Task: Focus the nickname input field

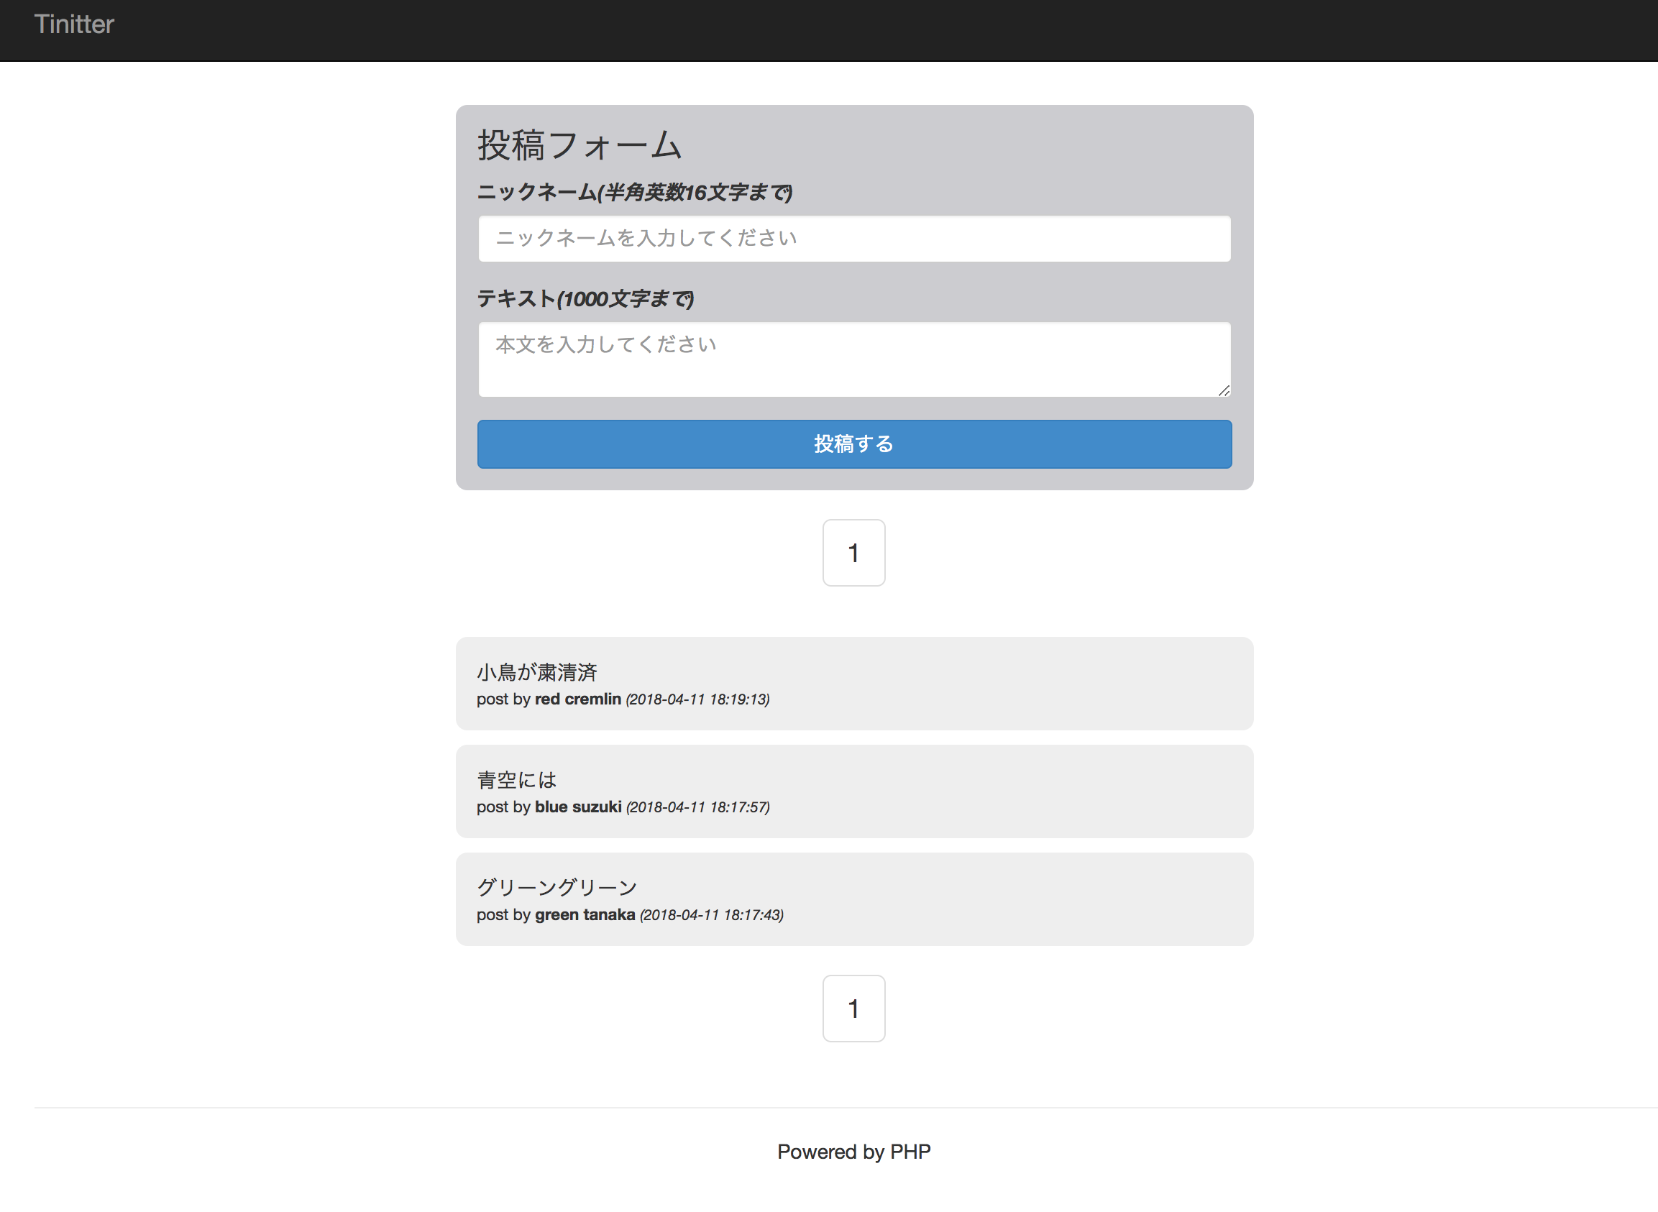Action: coord(854,239)
